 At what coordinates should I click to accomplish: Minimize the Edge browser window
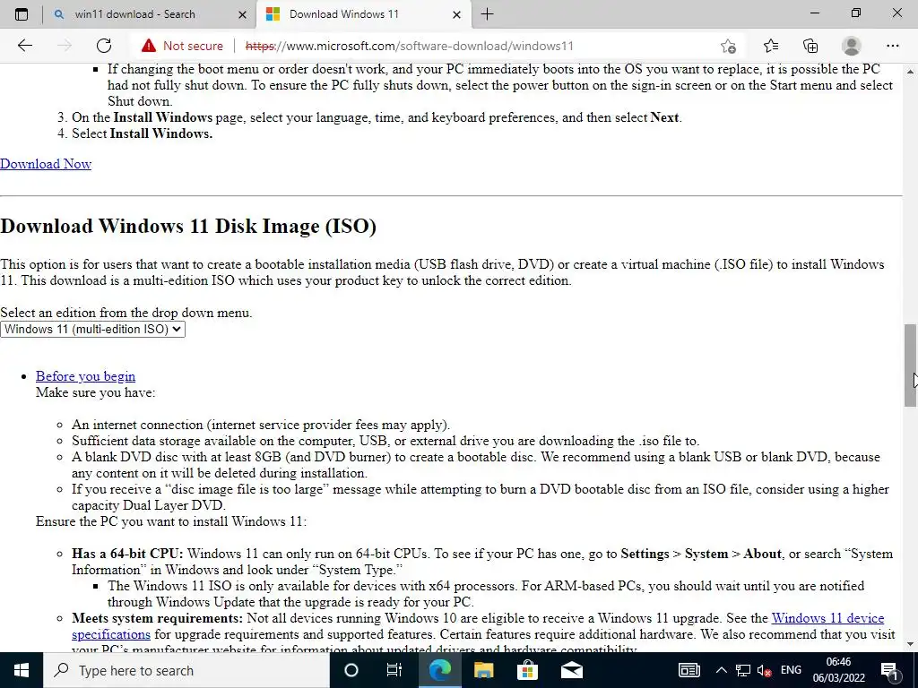click(x=814, y=13)
